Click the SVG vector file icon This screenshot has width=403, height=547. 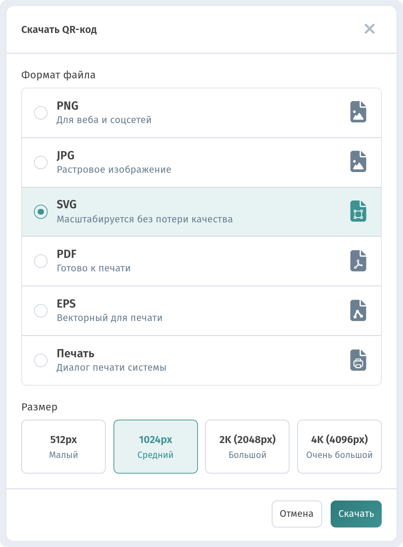358,211
